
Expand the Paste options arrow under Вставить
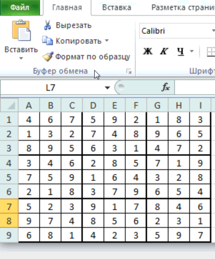[x=21, y=58]
